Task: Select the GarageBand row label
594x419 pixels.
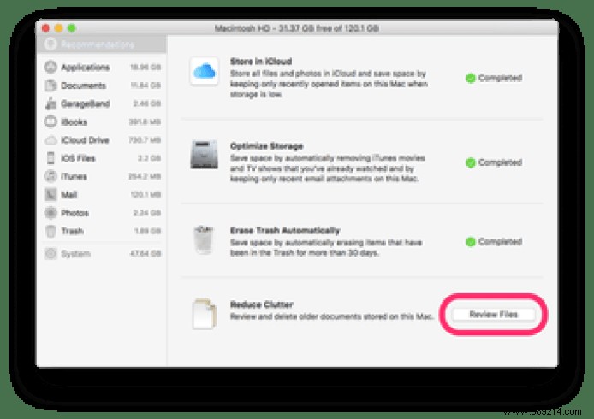Action: [86, 103]
